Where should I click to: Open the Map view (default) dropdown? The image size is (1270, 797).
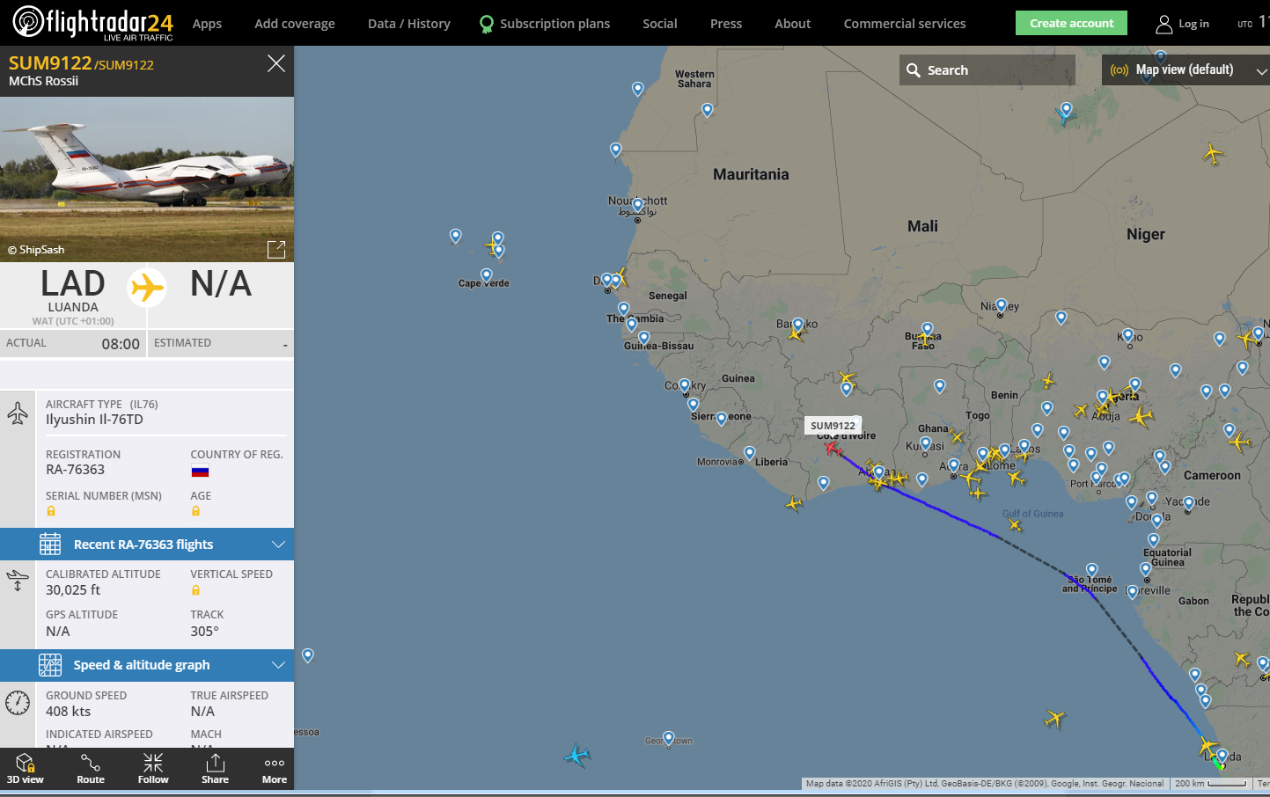pos(1186,70)
